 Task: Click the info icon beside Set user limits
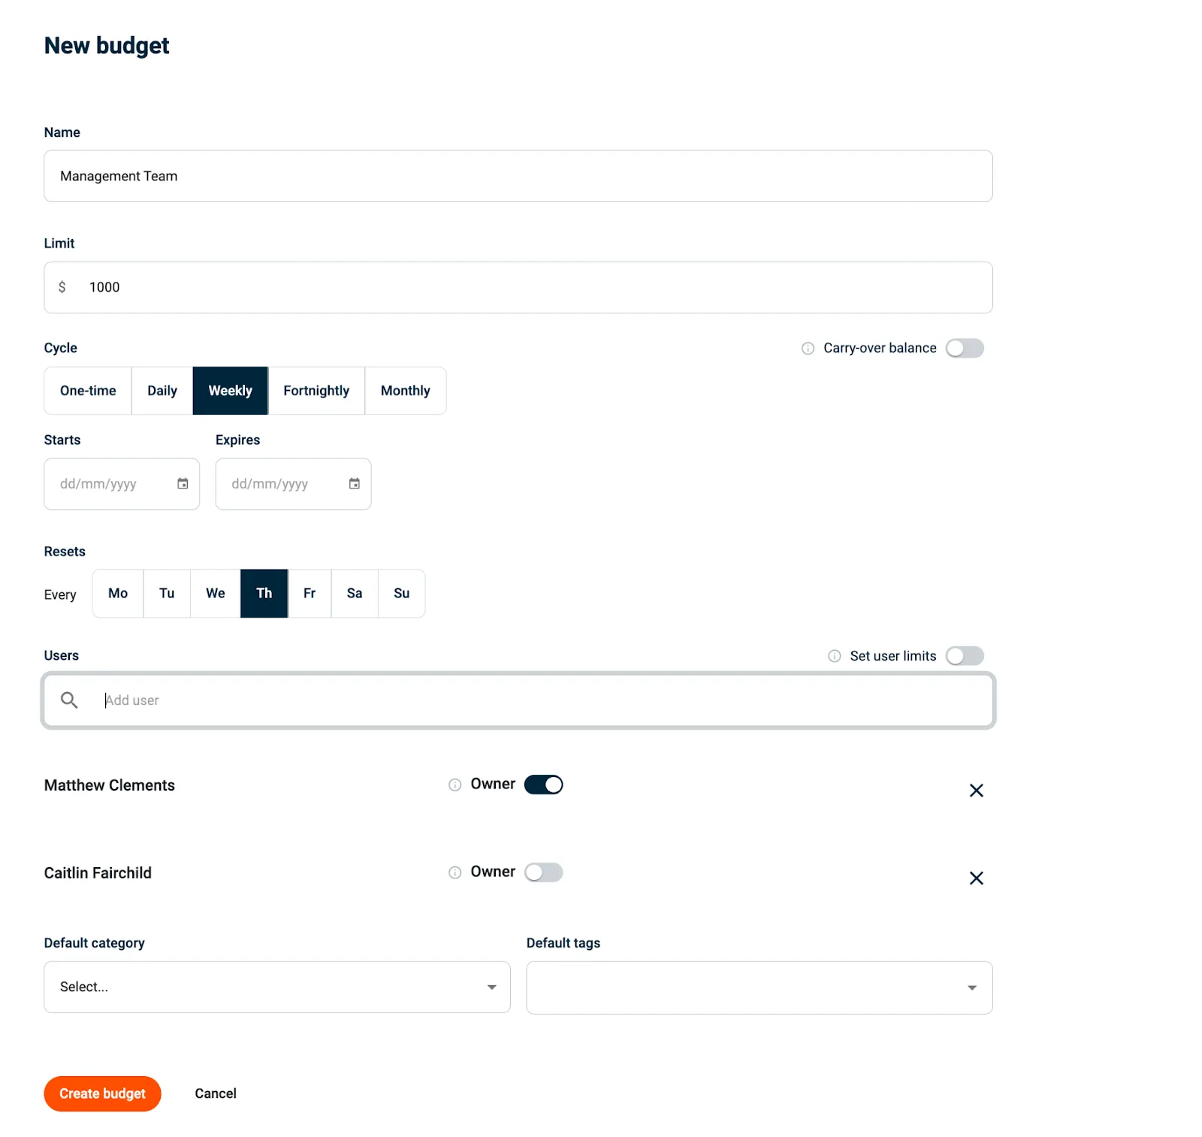pos(834,655)
